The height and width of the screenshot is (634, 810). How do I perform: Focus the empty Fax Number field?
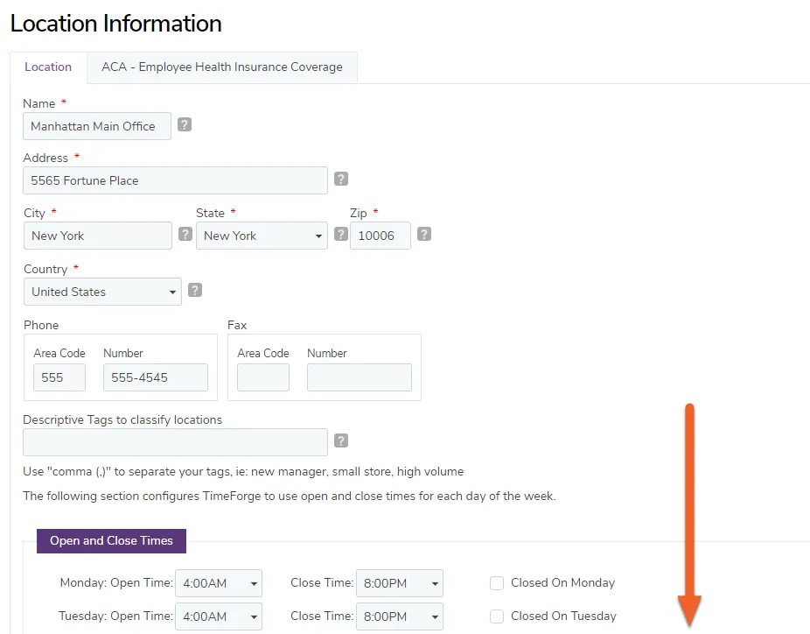(x=359, y=377)
